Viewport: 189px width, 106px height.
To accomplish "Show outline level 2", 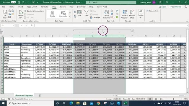I will point(2,33).
